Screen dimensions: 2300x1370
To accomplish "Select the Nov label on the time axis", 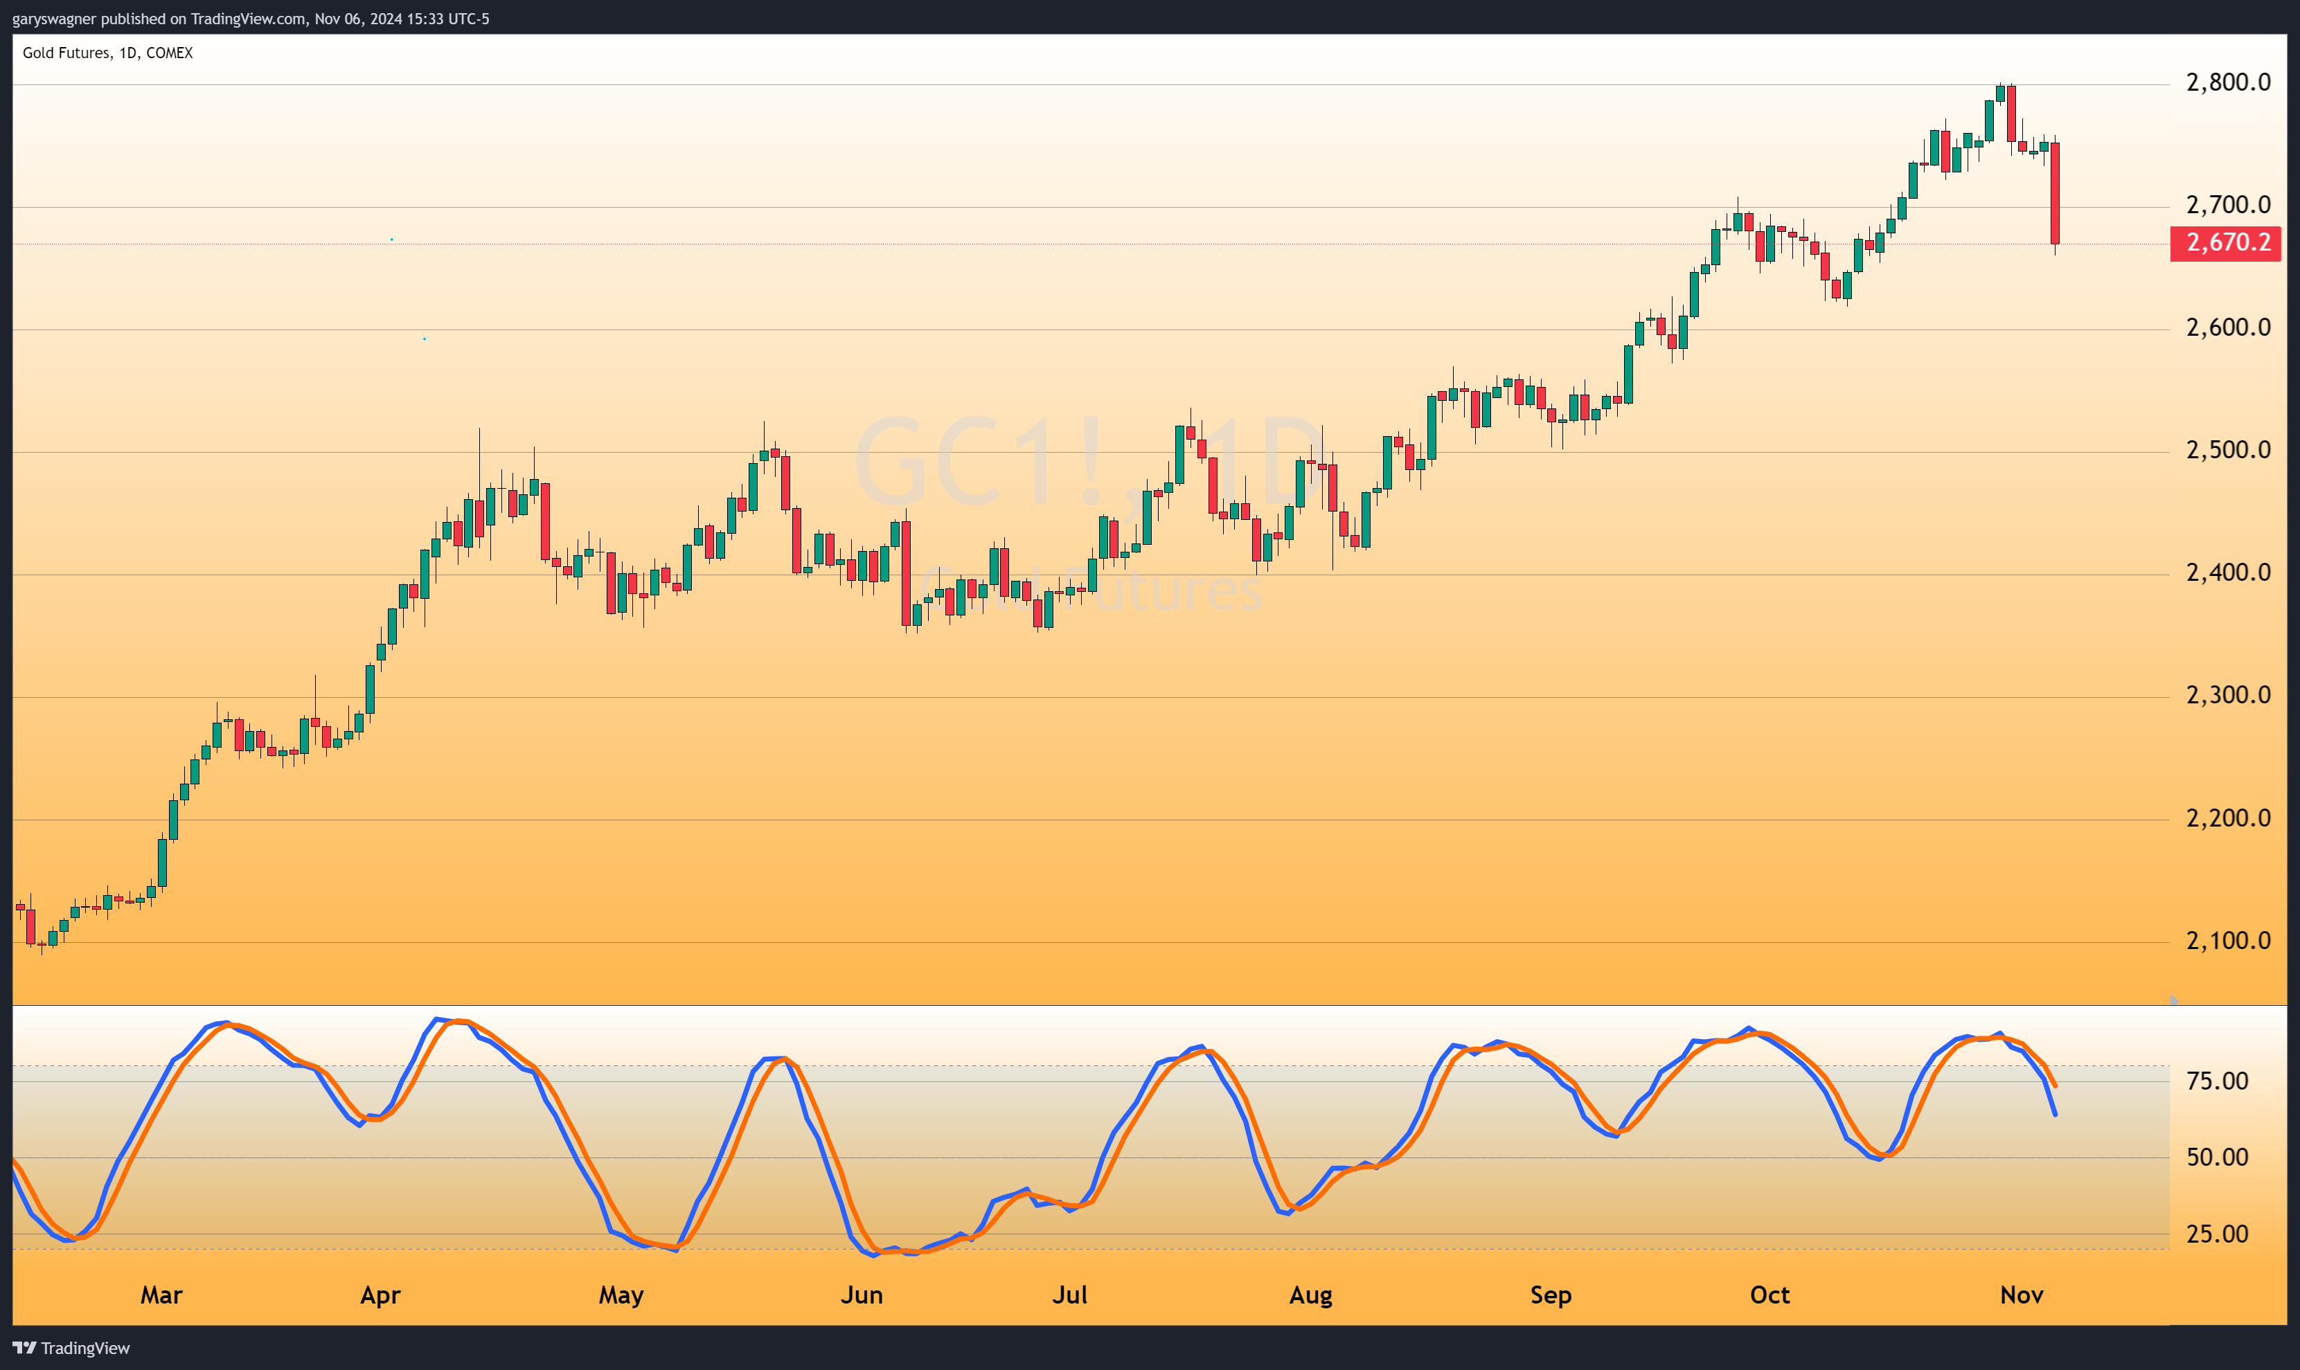I will point(2021,1295).
